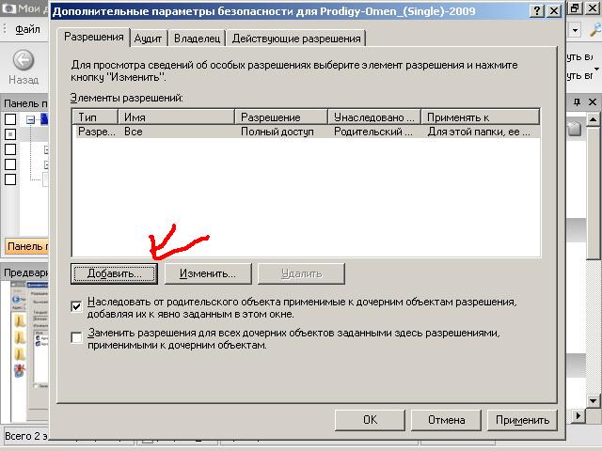Collapse the tree root node in left panel
The width and height of the screenshot is (602, 451).
(31, 119)
